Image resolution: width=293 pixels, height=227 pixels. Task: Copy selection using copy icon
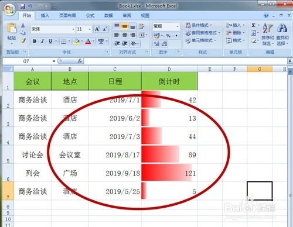pos(23,33)
